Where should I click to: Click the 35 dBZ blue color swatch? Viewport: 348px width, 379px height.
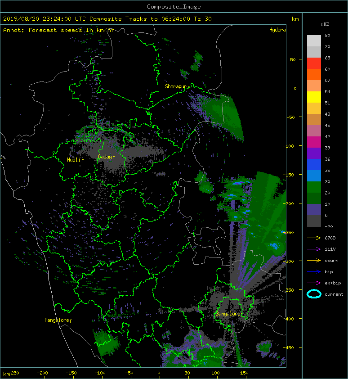[x=314, y=164]
